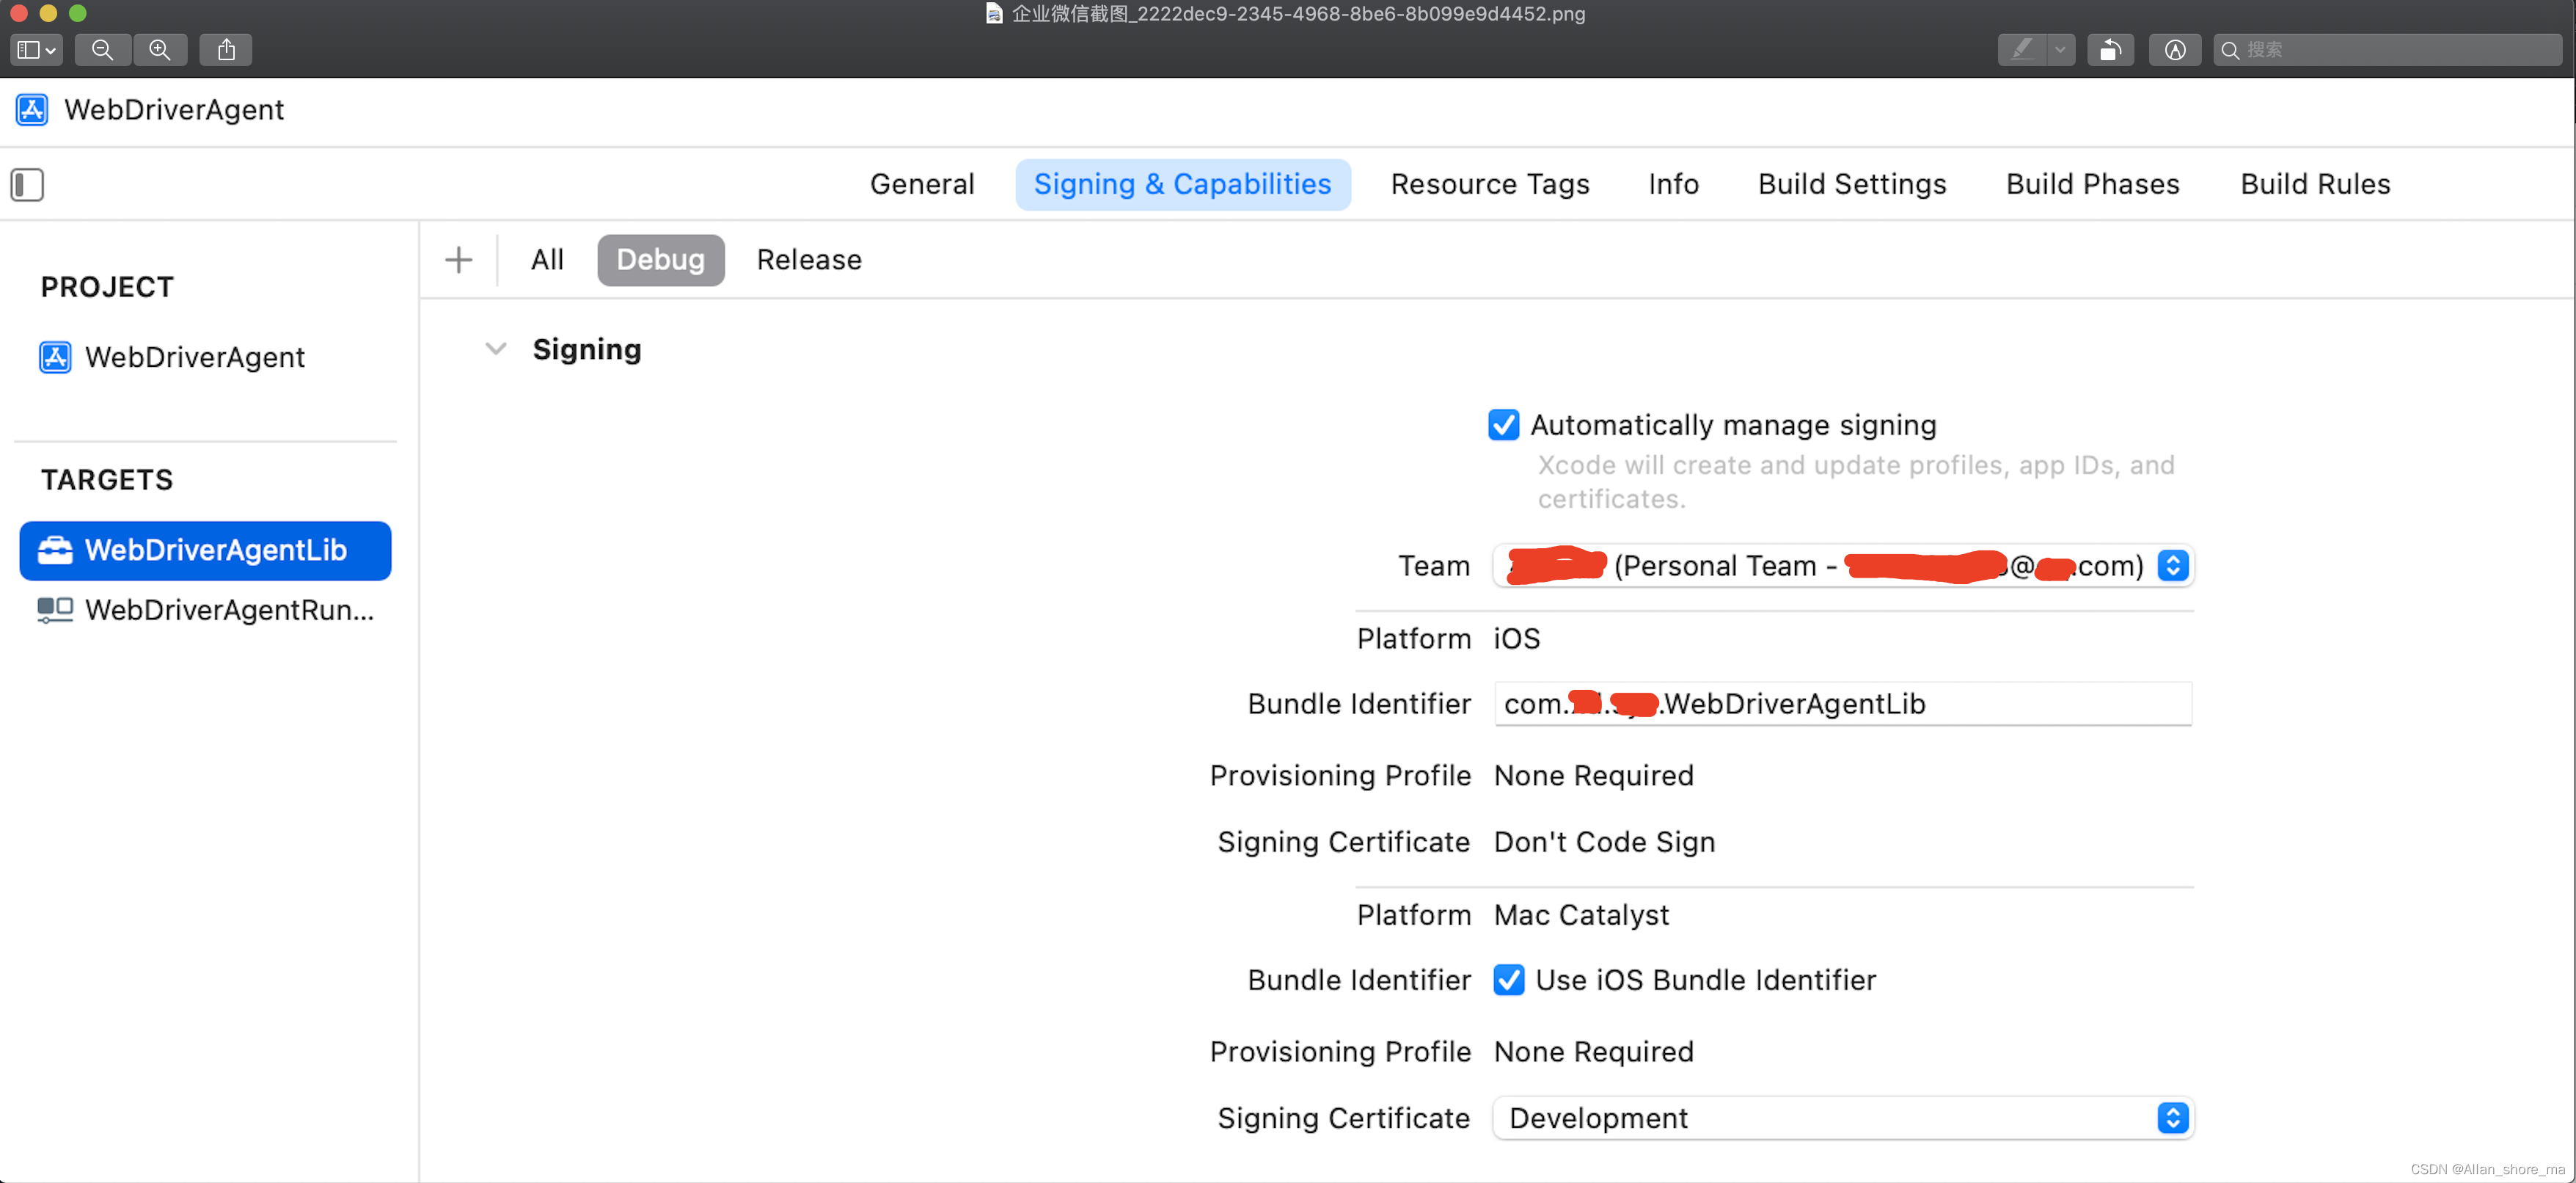Select the Release configuration filter
This screenshot has height=1183, width=2576.
(809, 261)
